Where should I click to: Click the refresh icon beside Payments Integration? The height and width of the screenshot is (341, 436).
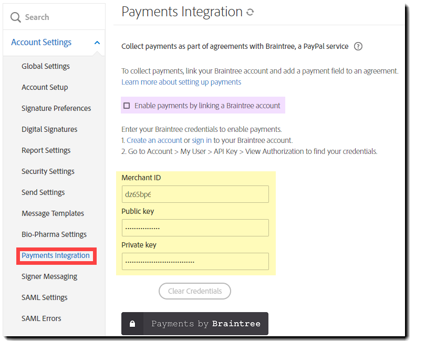point(250,12)
